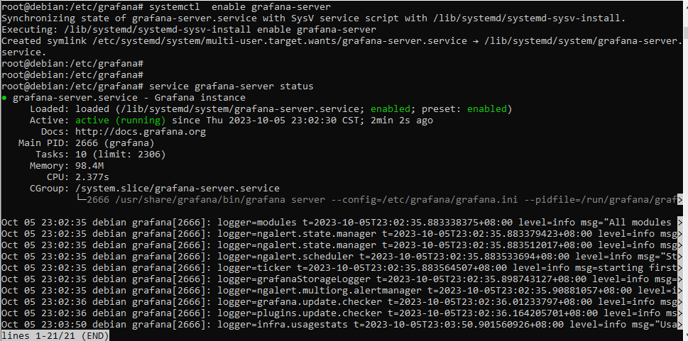Click the CPU value 2.377s
Image resolution: width=688 pixels, height=341 pixels.
point(92,177)
